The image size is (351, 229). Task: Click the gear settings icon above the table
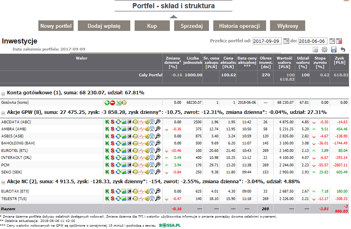click(x=324, y=49)
